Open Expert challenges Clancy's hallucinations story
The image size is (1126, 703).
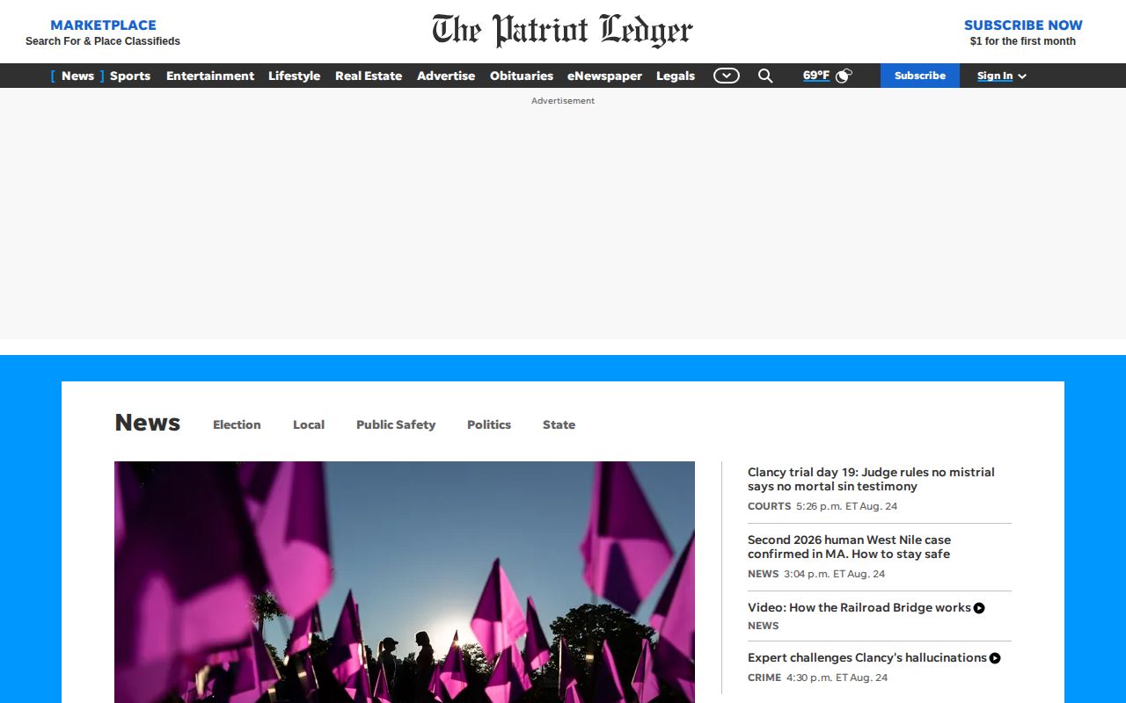pyautogui.click(x=867, y=657)
